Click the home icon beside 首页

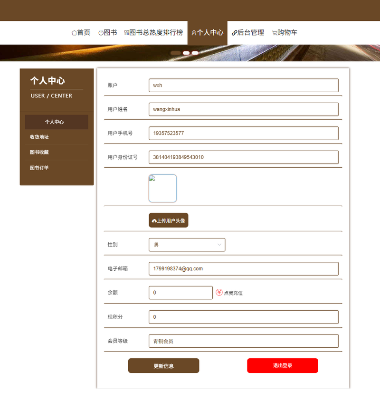(74, 33)
